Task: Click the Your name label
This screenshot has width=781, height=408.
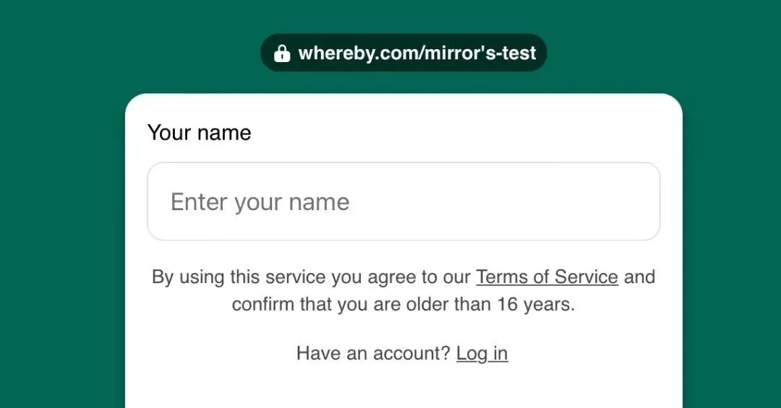Action: [200, 133]
